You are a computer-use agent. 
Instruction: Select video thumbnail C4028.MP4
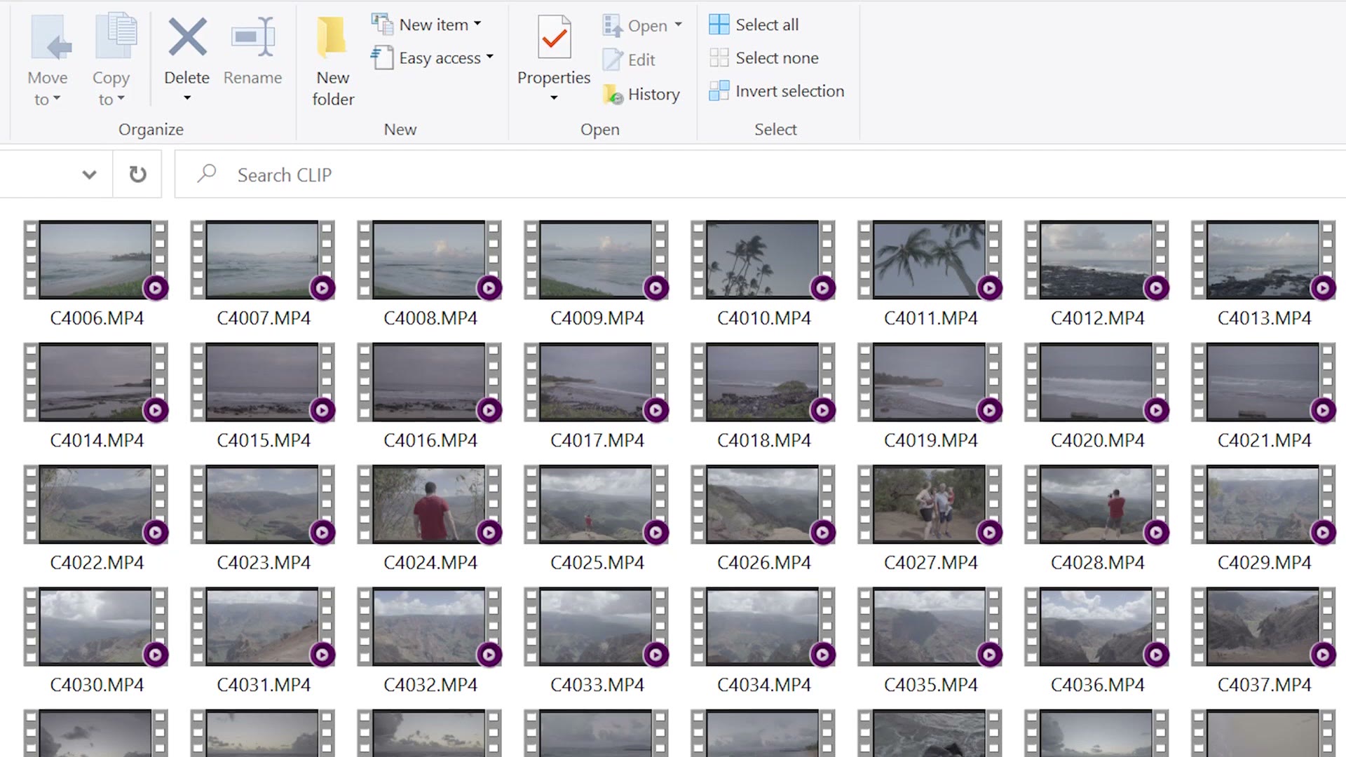tap(1097, 505)
